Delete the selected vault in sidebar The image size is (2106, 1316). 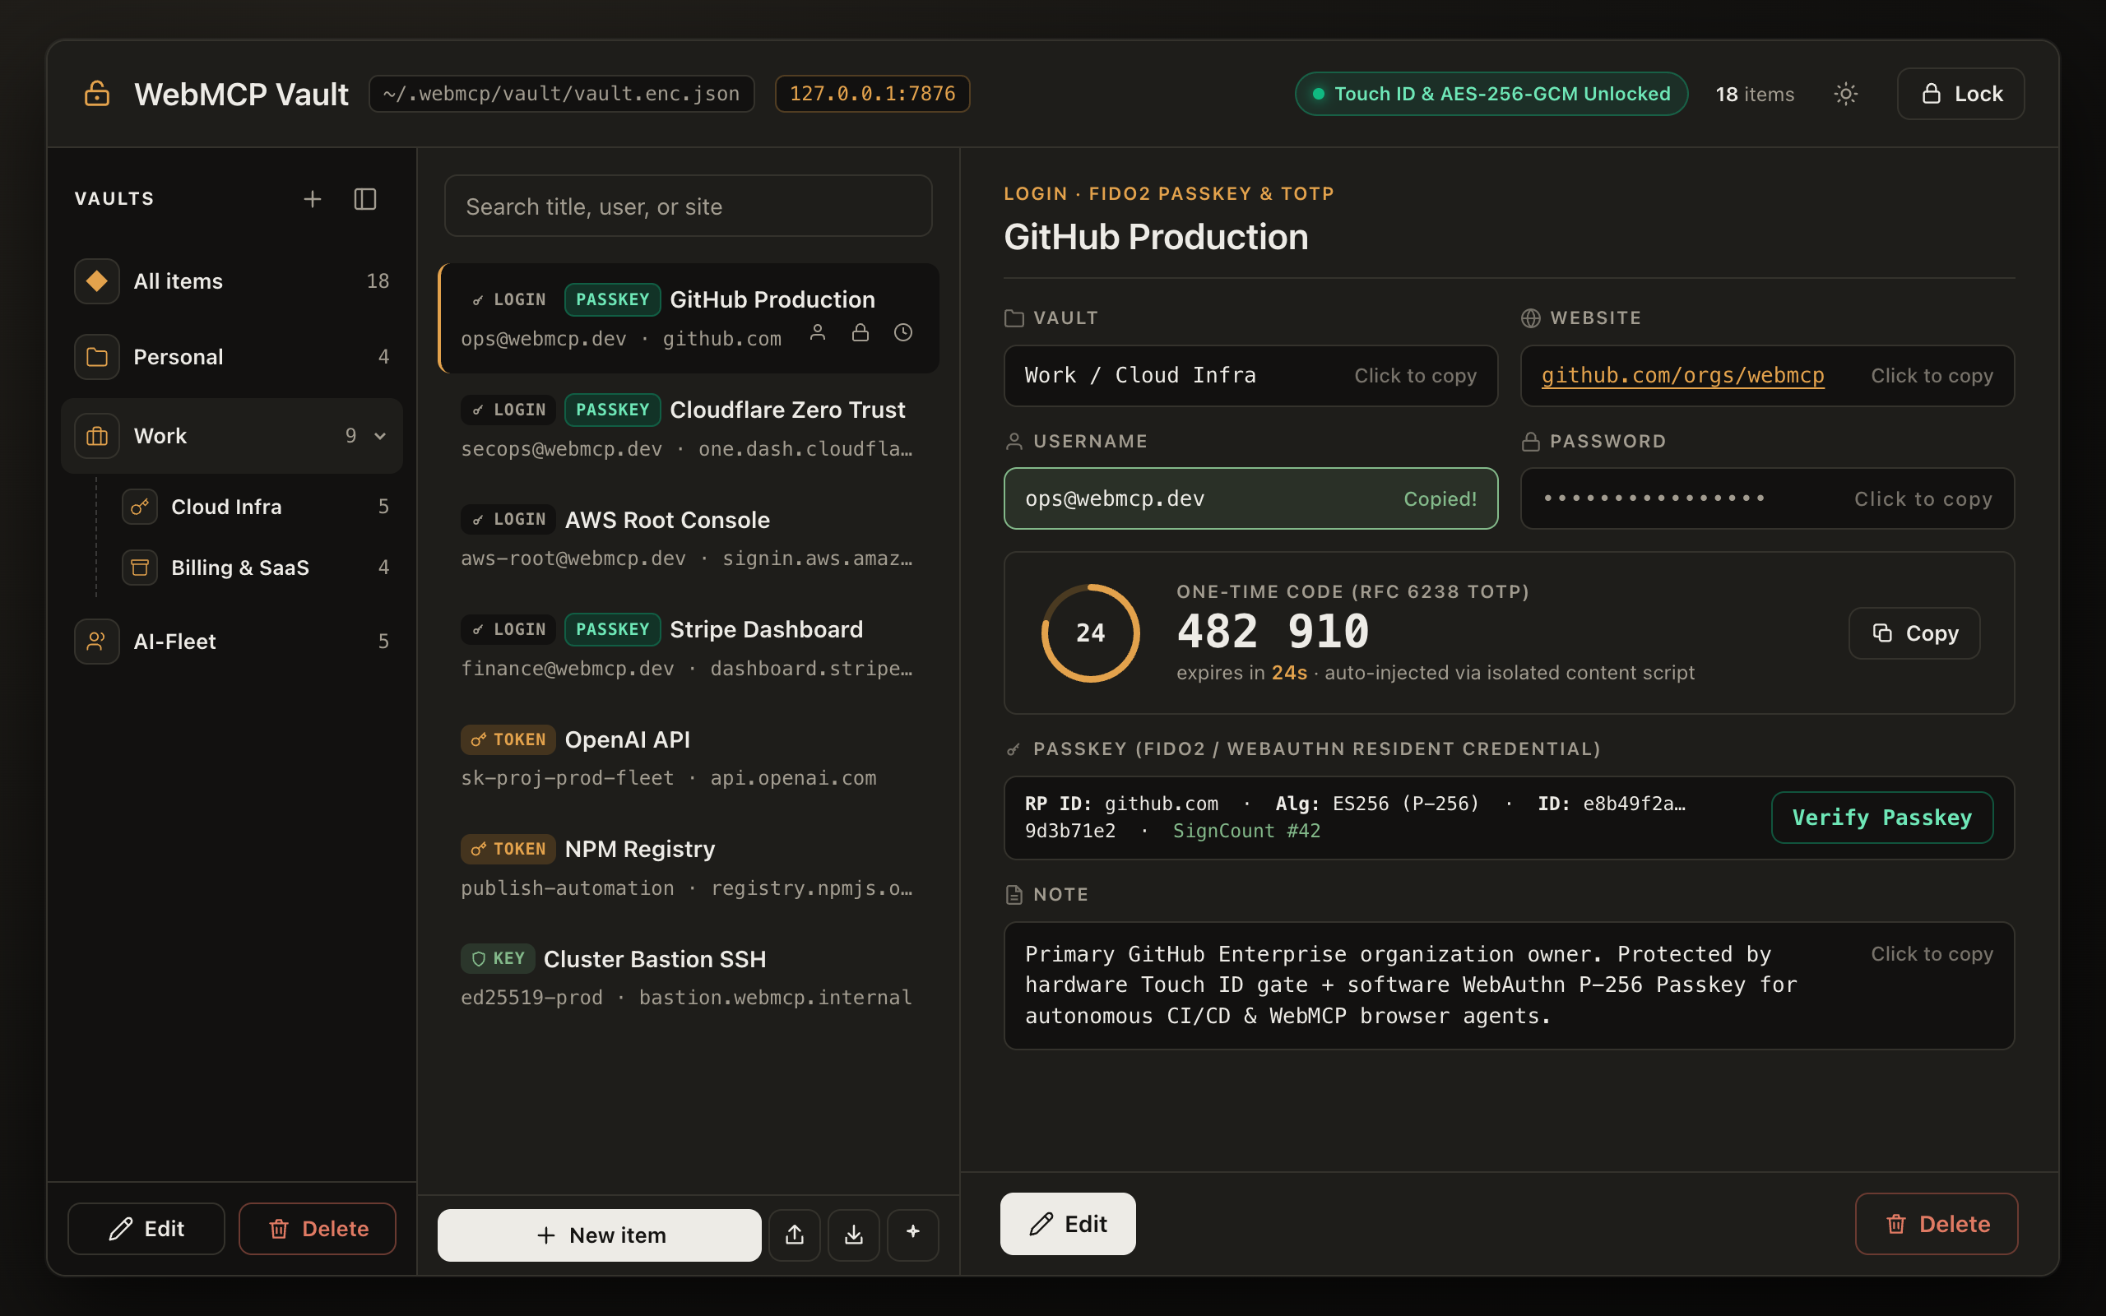click(x=318, y=1228)
